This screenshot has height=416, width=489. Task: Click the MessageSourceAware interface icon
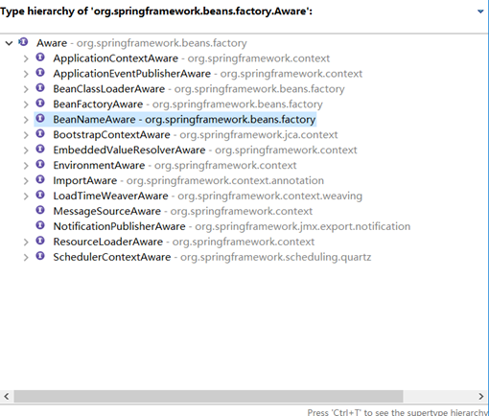pos(40,210)
